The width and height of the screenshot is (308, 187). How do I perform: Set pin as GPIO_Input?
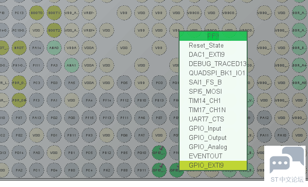tap(213, 128)
